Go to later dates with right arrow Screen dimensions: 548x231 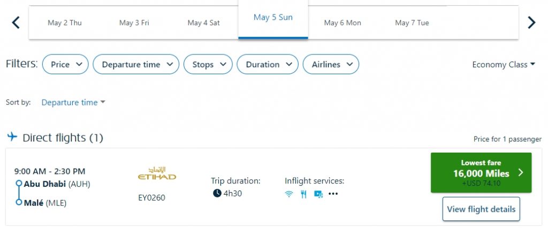pyautogui.click(x=531, y=22)
